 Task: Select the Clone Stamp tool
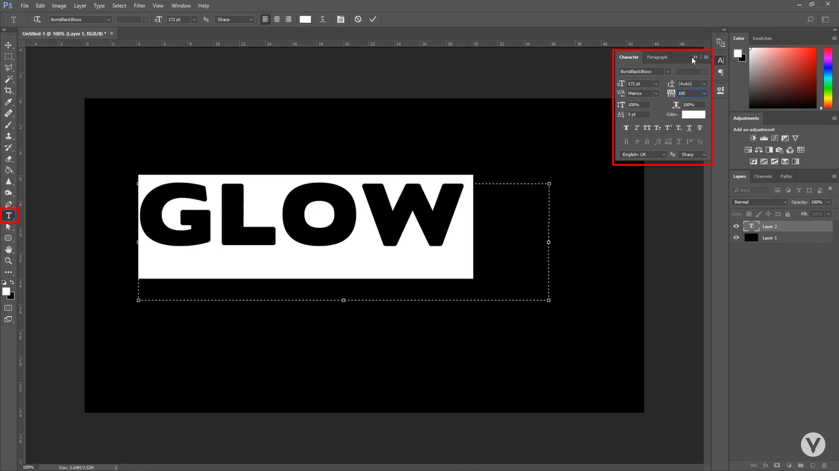(x=9, y=136)
